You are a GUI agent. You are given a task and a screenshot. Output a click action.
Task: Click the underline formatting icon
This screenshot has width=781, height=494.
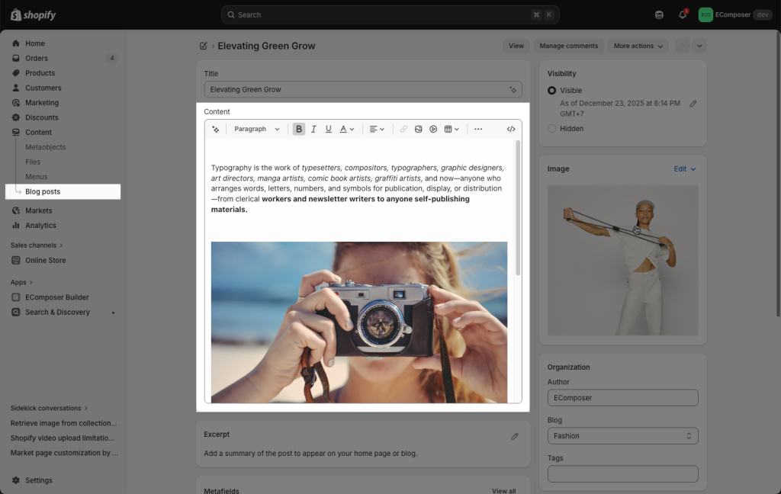click(329, 130)
